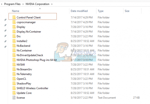Click the Display folder icon

click(x=14, y=27)
